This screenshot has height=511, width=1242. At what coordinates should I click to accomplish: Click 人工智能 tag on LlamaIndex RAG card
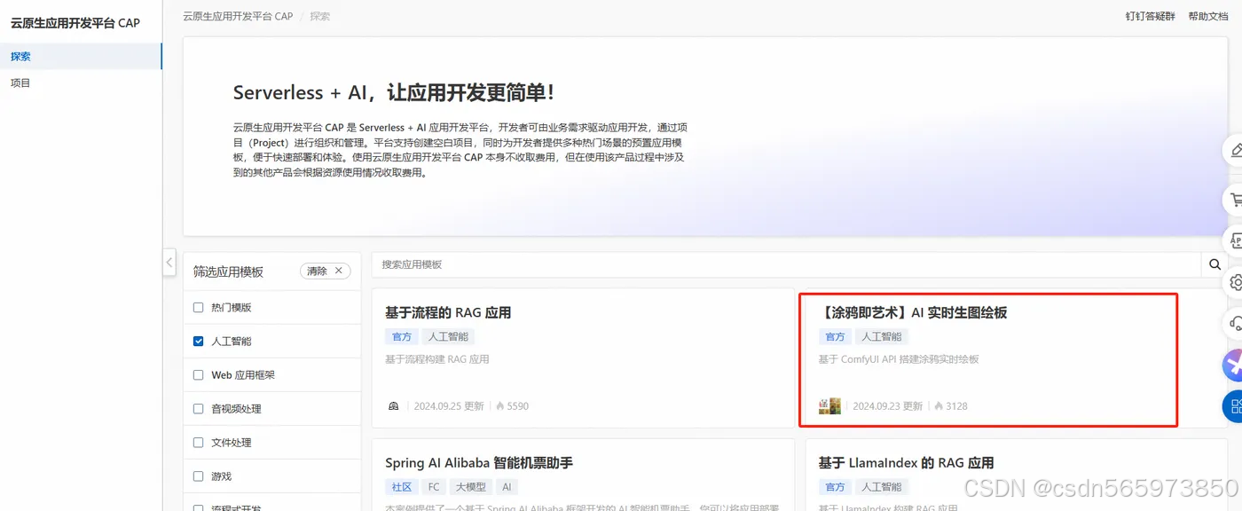(882, 487)
